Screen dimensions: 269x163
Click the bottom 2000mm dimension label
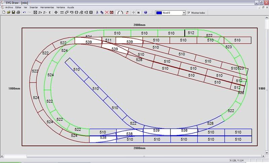coord(140,148)
